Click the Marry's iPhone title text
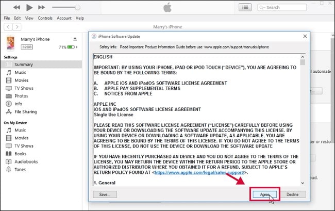Viewport: 335px width, 211px height. click(167, 27)
